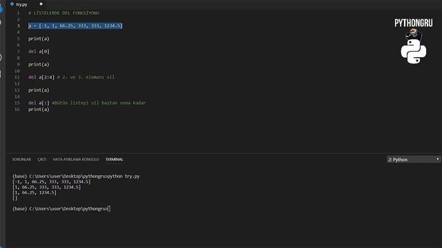Click 'print(a)' on line 9
This screenshot has height=248, width=442.
tap(39, 64)
